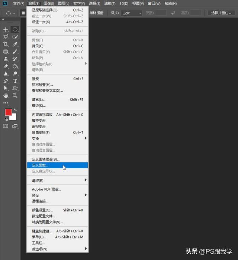Open the 窗口(W) menu
Viewport: 238px width, 260px height.
(x=154, y=3)
